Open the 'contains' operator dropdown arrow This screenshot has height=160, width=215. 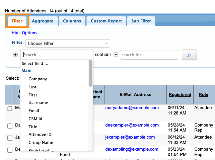tap(116, 55)
